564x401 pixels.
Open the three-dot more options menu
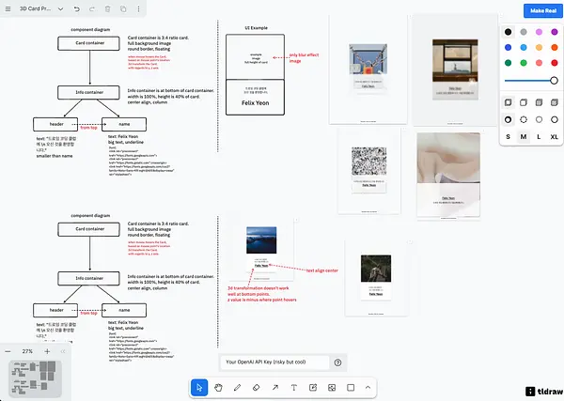tap(138, 8)
